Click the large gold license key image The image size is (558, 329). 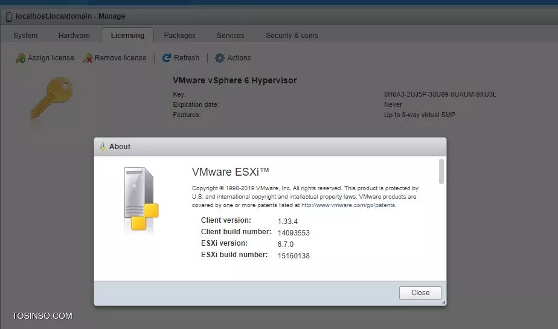coord(51,97)
